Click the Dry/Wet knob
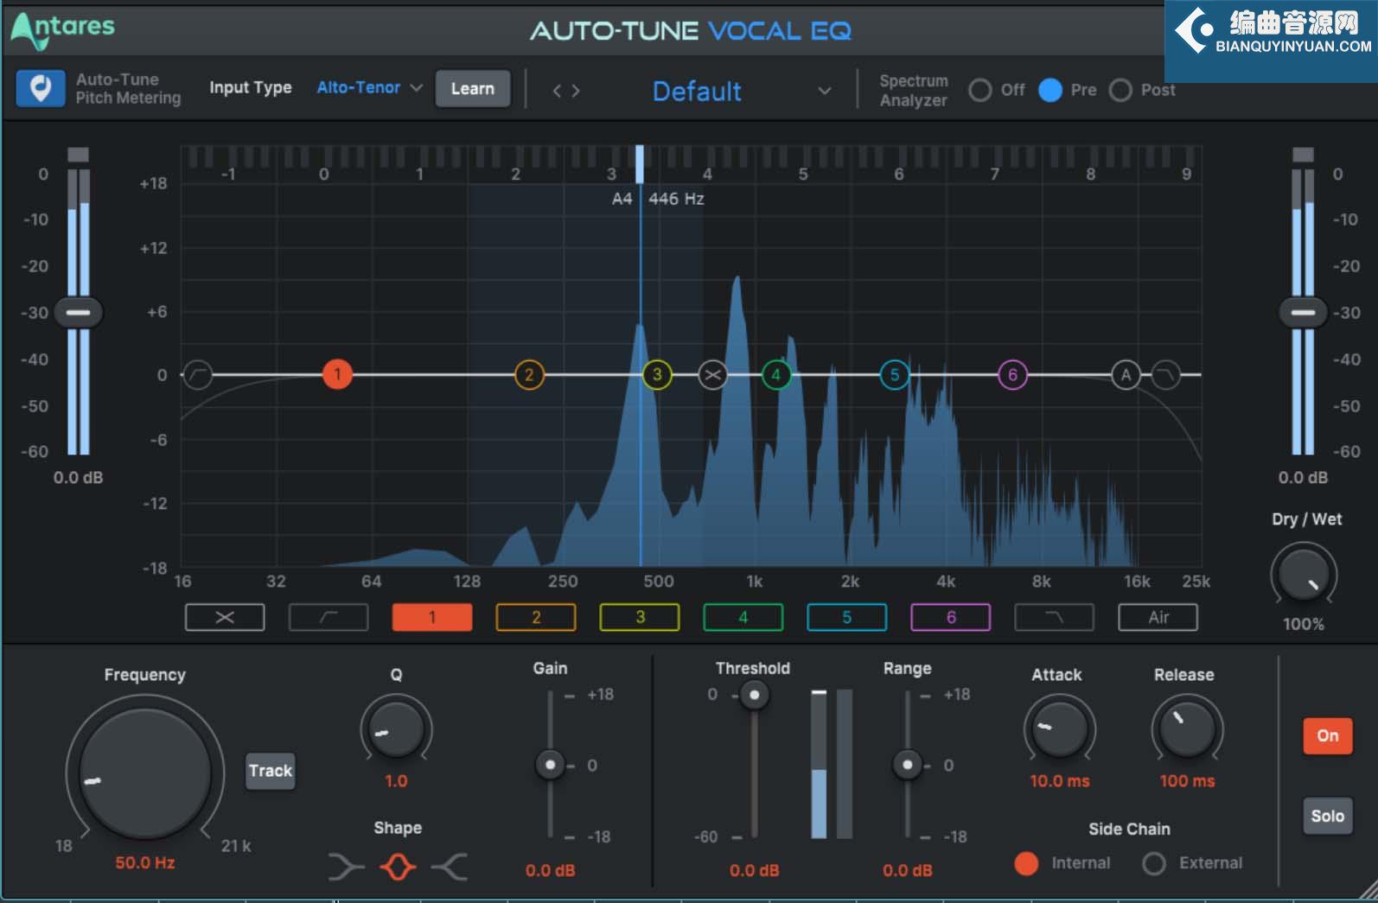The width and height of the screenshot is (1378, 903). [x=1303, y=574]
